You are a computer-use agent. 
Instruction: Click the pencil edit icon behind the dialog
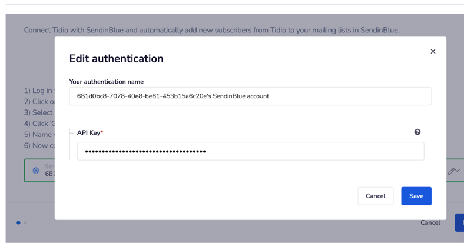[x=453, y=171]
